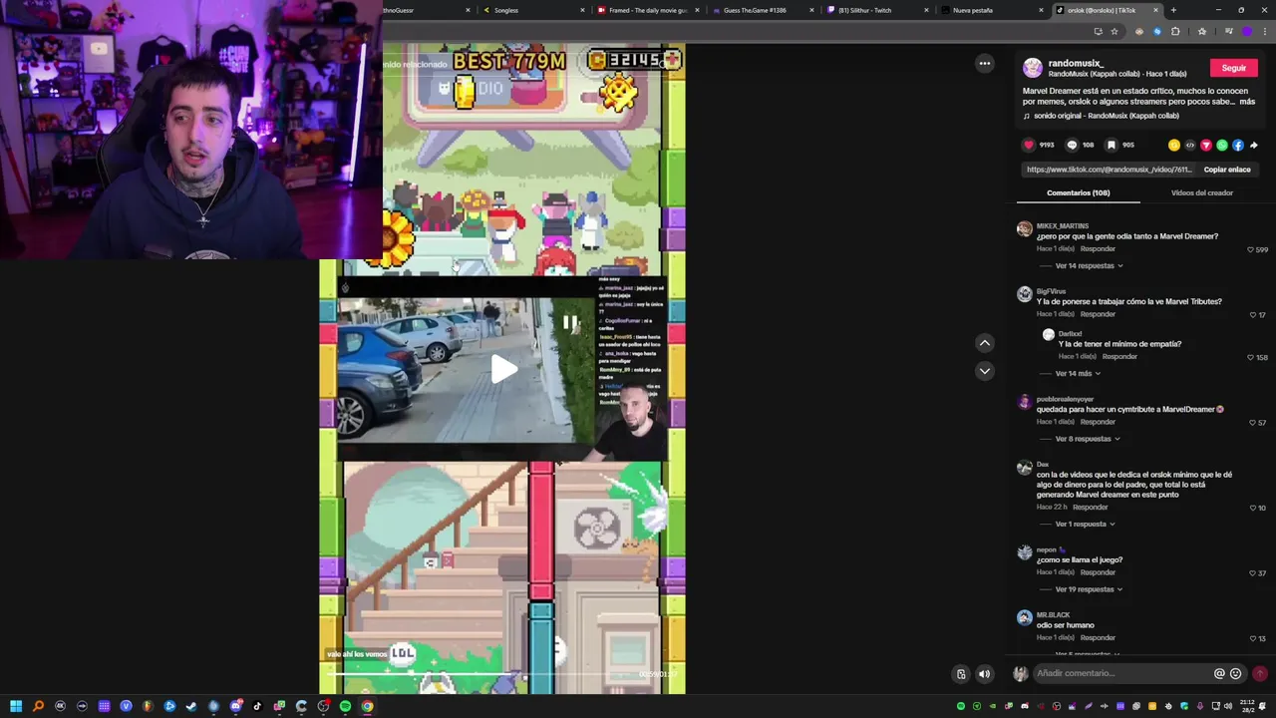Expand description with 'más' link
1276x718 pixels.
(1247, 102)
